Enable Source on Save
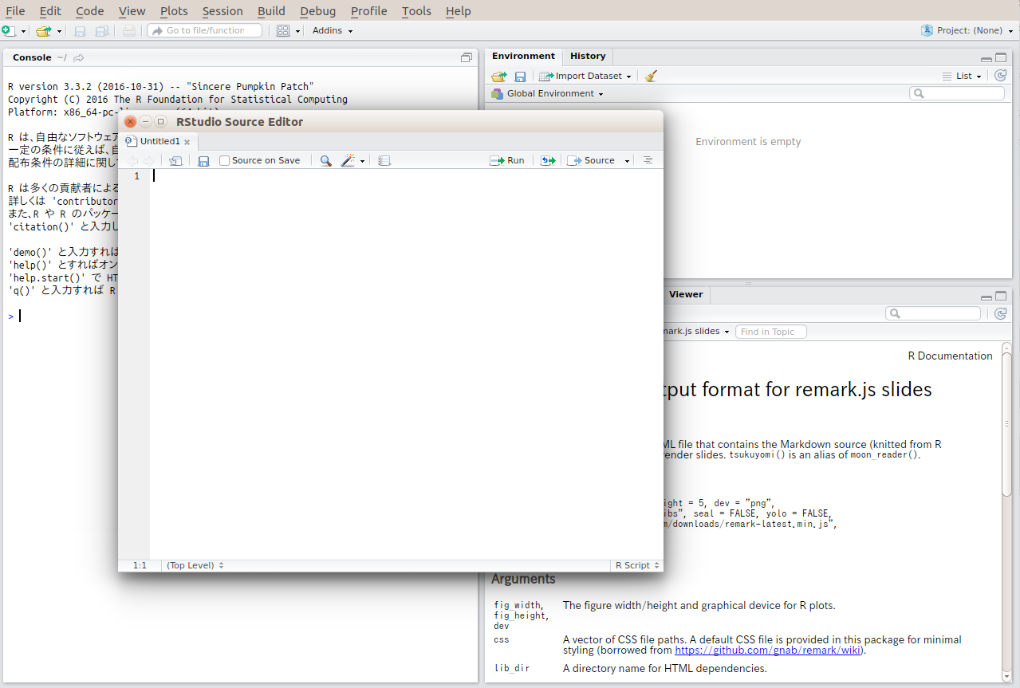The image size is (1020, 688). (x=224, y=160)
